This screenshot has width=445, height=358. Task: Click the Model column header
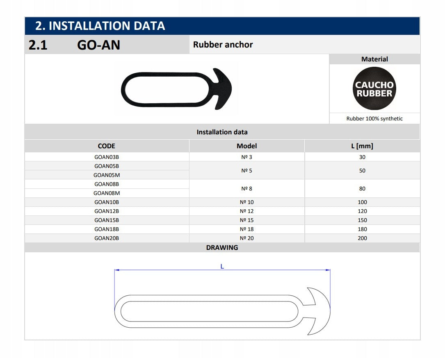click(247, 146)
